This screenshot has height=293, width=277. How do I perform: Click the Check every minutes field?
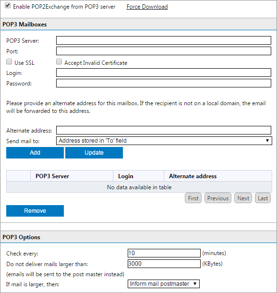[164, 253]
